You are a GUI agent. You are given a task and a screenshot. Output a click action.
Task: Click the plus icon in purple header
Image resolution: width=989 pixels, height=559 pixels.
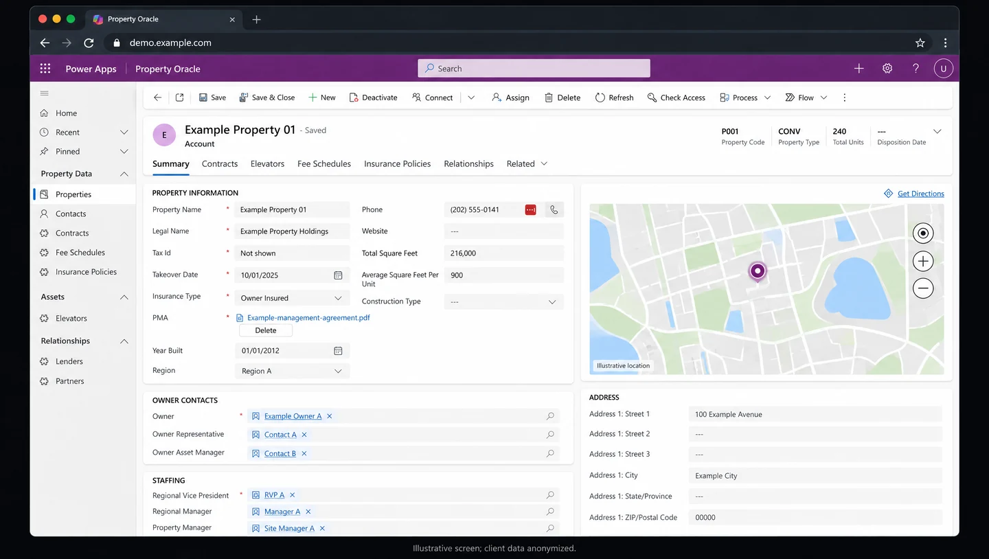point(859,69)
